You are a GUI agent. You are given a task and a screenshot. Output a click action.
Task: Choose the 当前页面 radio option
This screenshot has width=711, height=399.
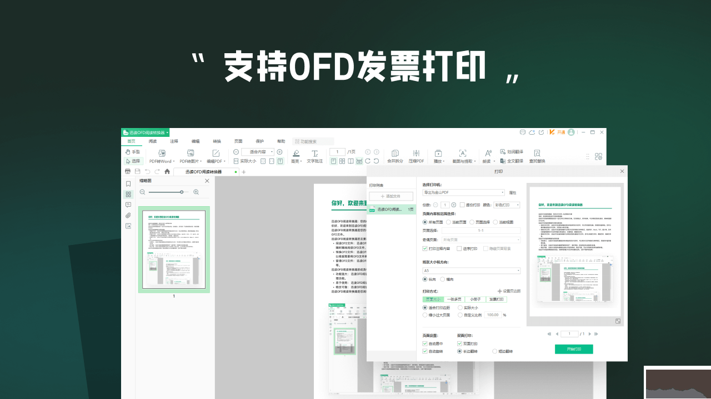[x=455, y=222]
